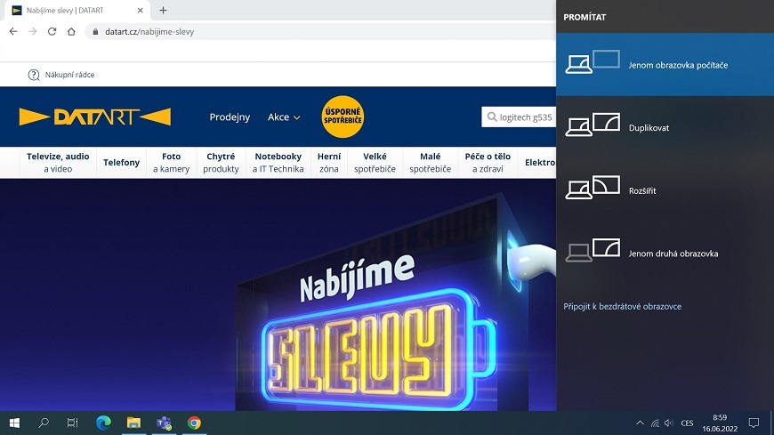Close the Nabíjíme slevy tab
Screen dimensions: 774x435
coord(140,10)
